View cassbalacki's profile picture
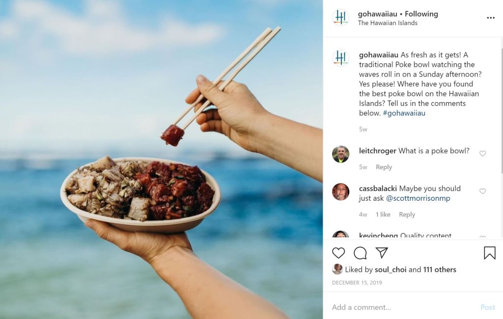 coord(340,192)
